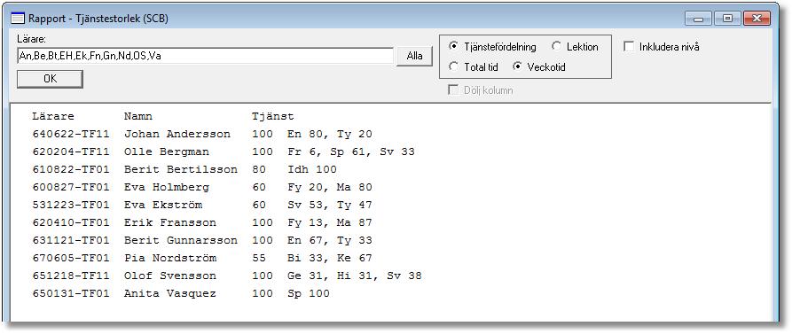Select the name Olle Bergman

(167, 151)
